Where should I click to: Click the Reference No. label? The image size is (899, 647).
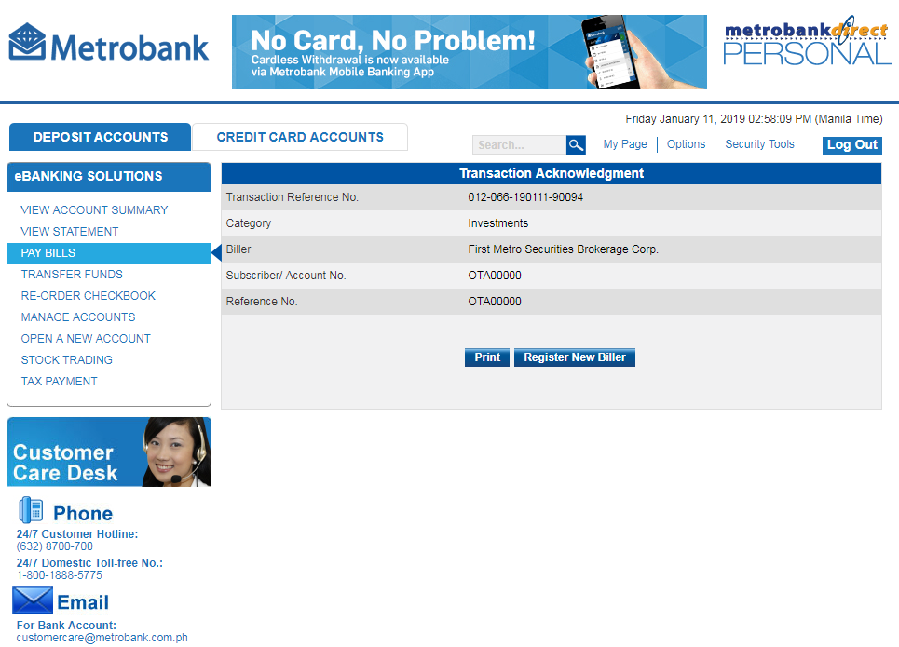click(262, 302)
